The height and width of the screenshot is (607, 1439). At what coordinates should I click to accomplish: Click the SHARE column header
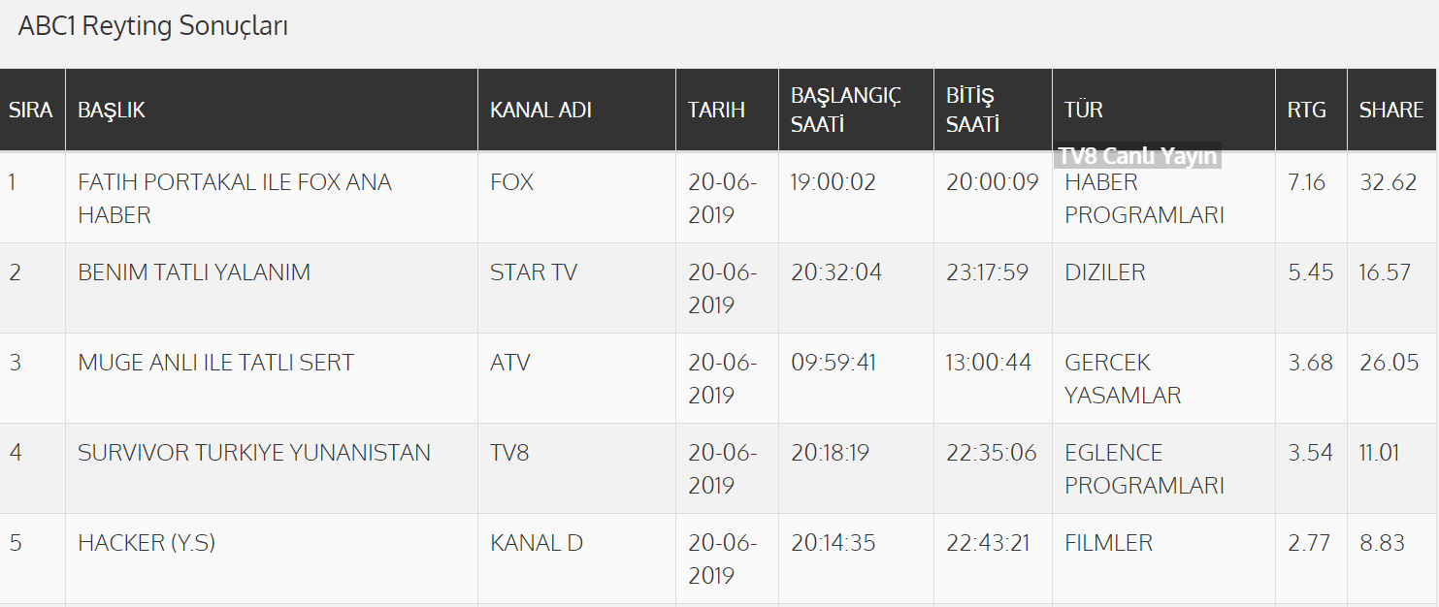[1390, 110]
